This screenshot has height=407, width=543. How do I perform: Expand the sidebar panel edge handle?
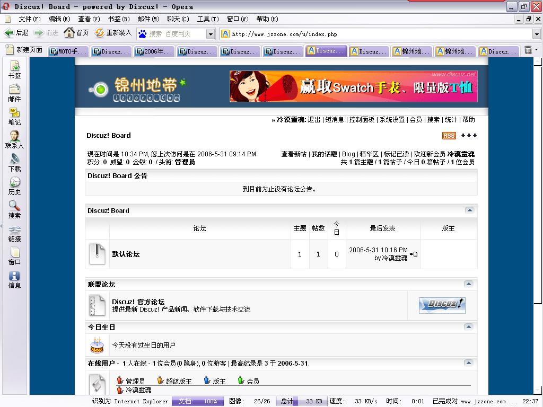(x=1, y=226)
